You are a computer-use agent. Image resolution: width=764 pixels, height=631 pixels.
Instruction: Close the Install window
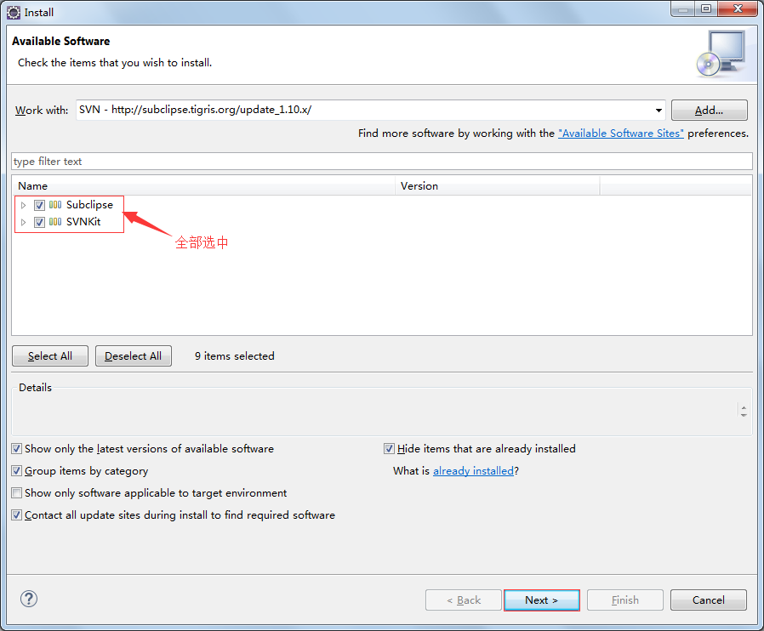click(738, 9)
